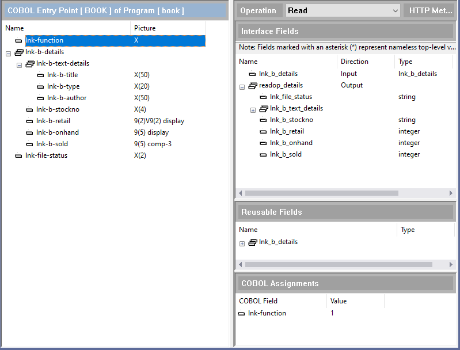Click the HTTP Method button
Viewport: 460px width, 350px height.
(429, 10)
